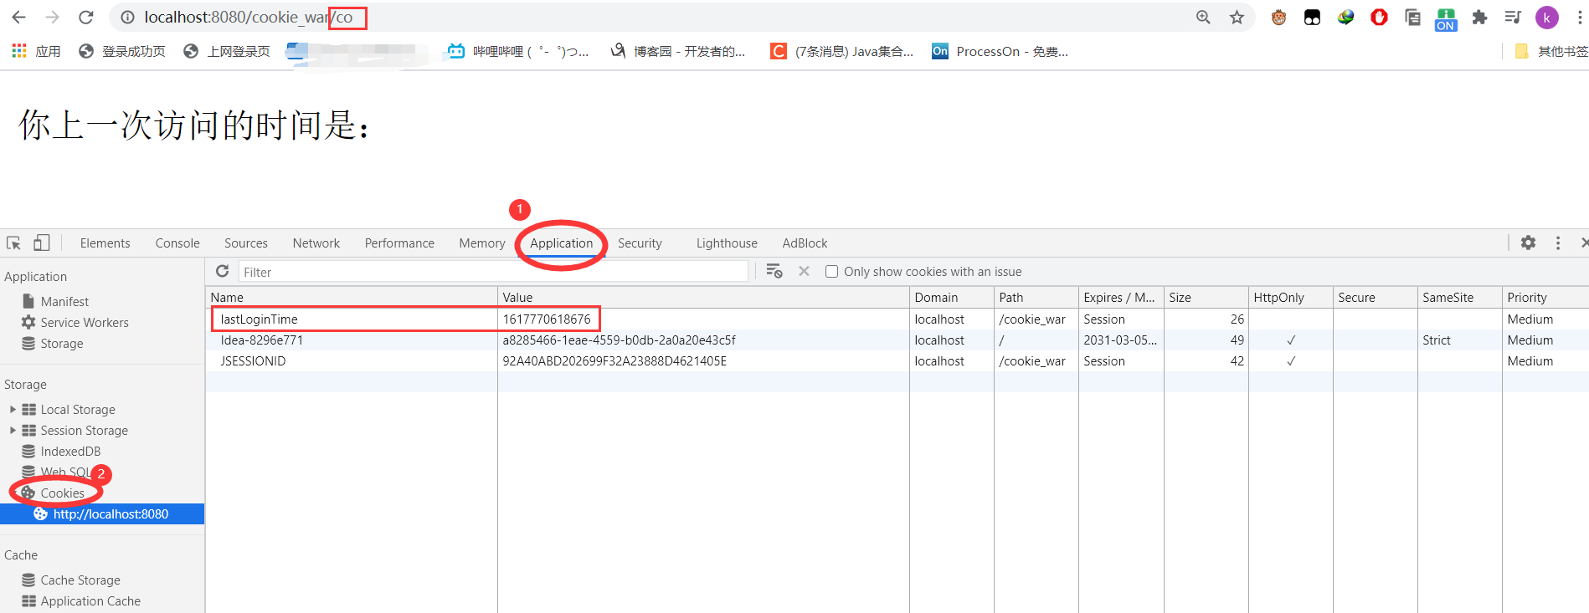Screen dimensions: 1589x613
Task: Open the media control playlist icon
Action: point(1513,18)
